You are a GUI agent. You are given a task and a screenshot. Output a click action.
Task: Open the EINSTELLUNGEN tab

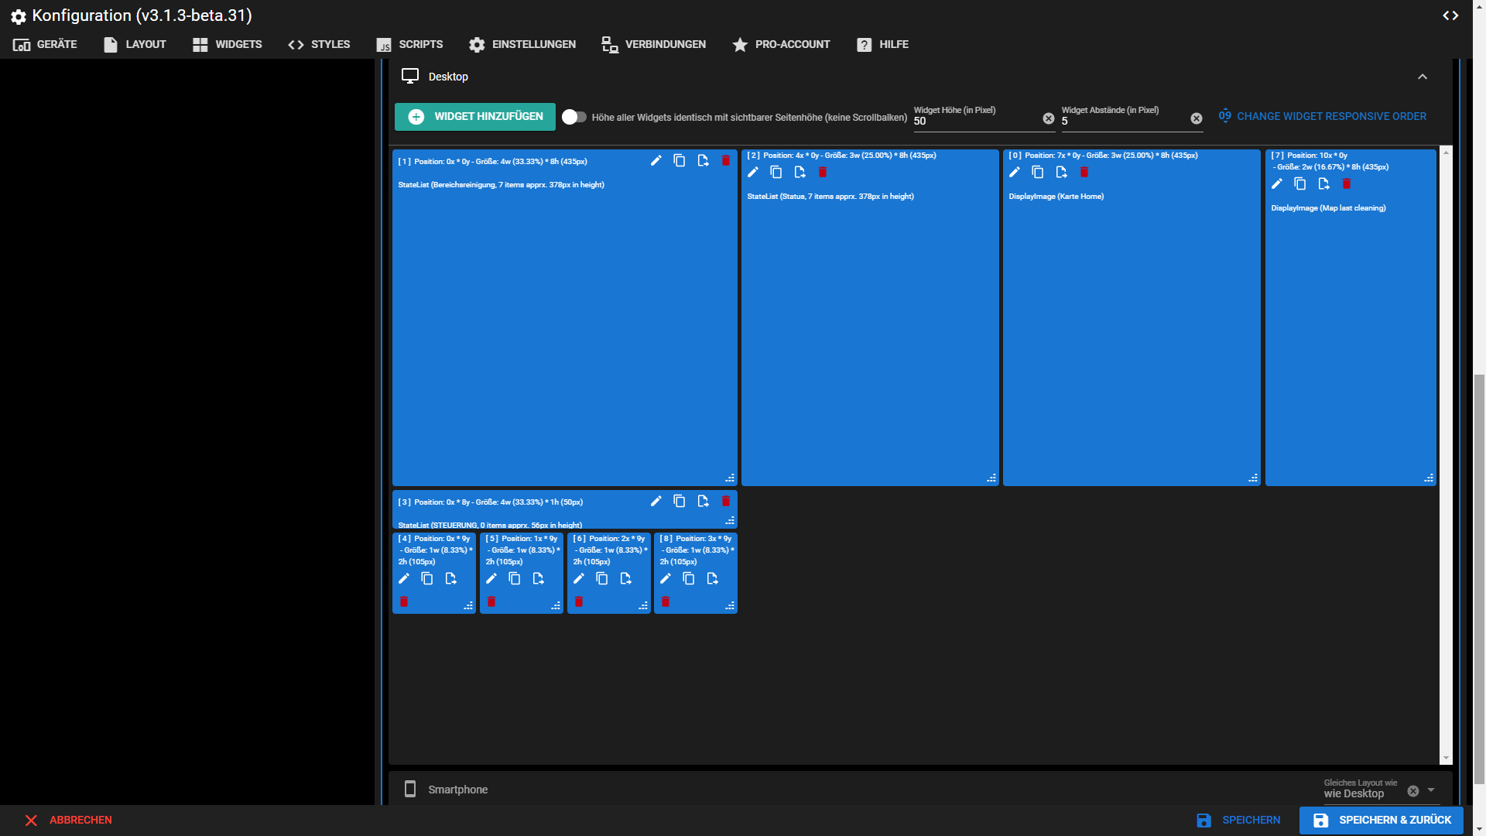click(x=522, y=45)
